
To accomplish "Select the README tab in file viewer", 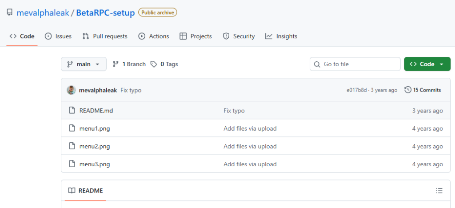I will [85, 191].
